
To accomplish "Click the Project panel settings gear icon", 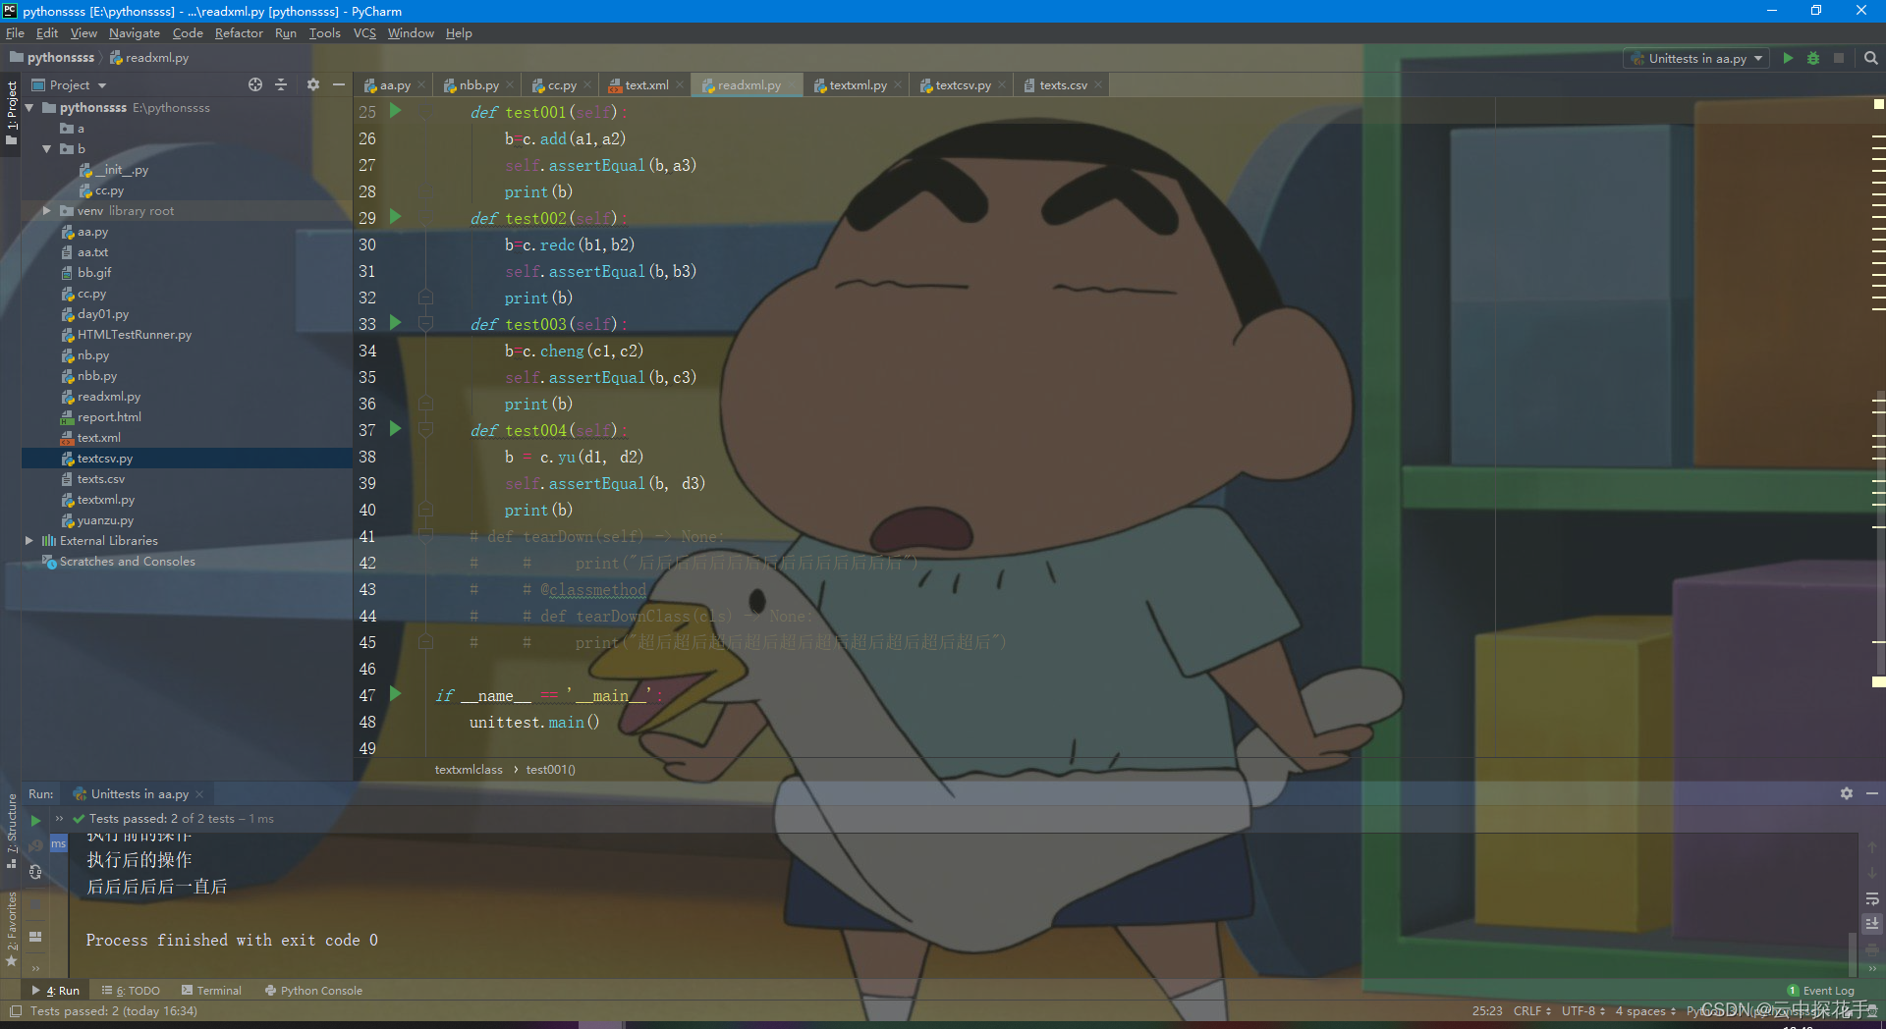I will coord(312,84).
